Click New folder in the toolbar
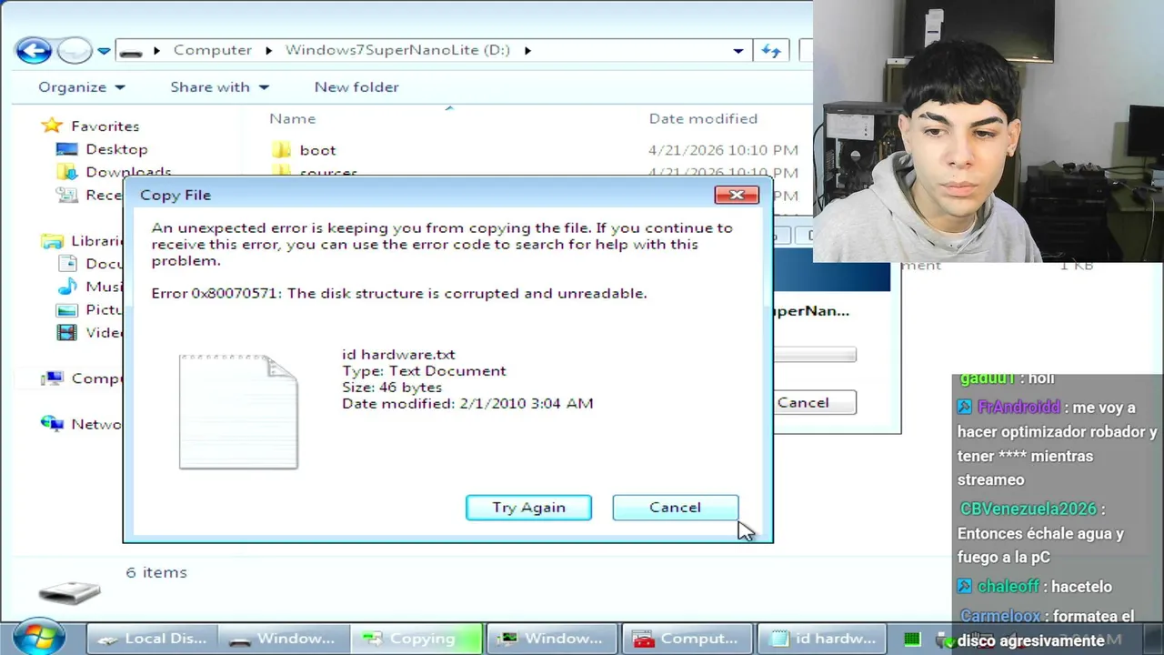1164x655 pixels. click(356, 87)
